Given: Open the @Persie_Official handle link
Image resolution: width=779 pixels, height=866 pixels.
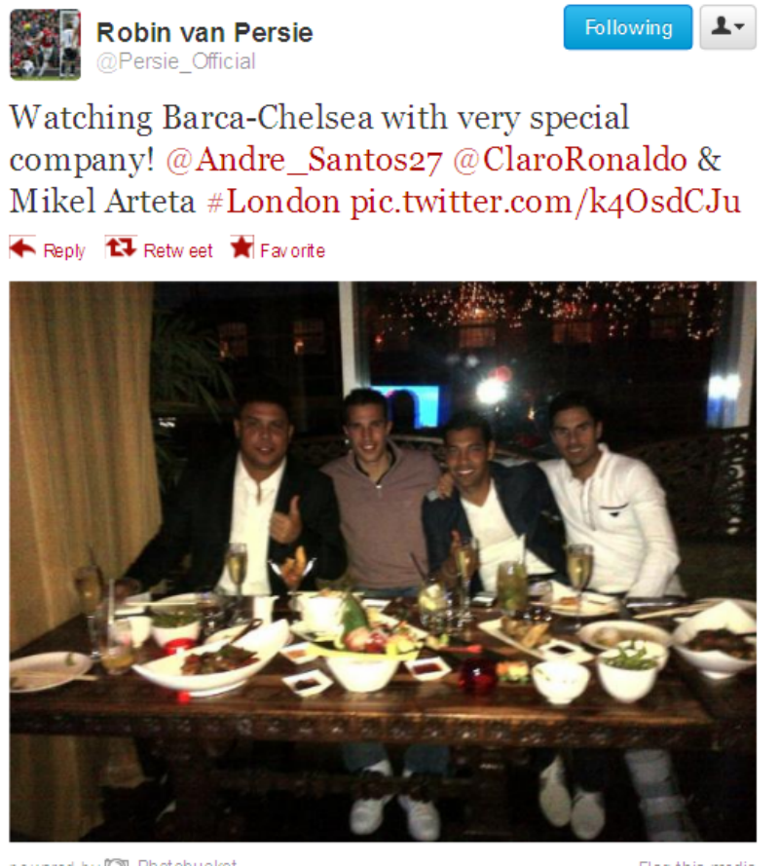Looking at the screenshot, I should (176, 61).
